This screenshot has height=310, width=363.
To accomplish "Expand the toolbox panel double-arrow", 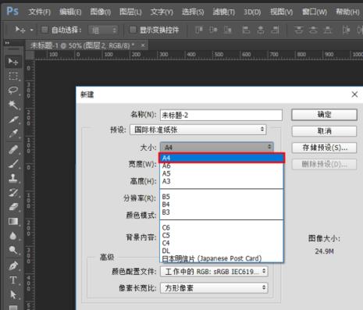I will 7,42.
